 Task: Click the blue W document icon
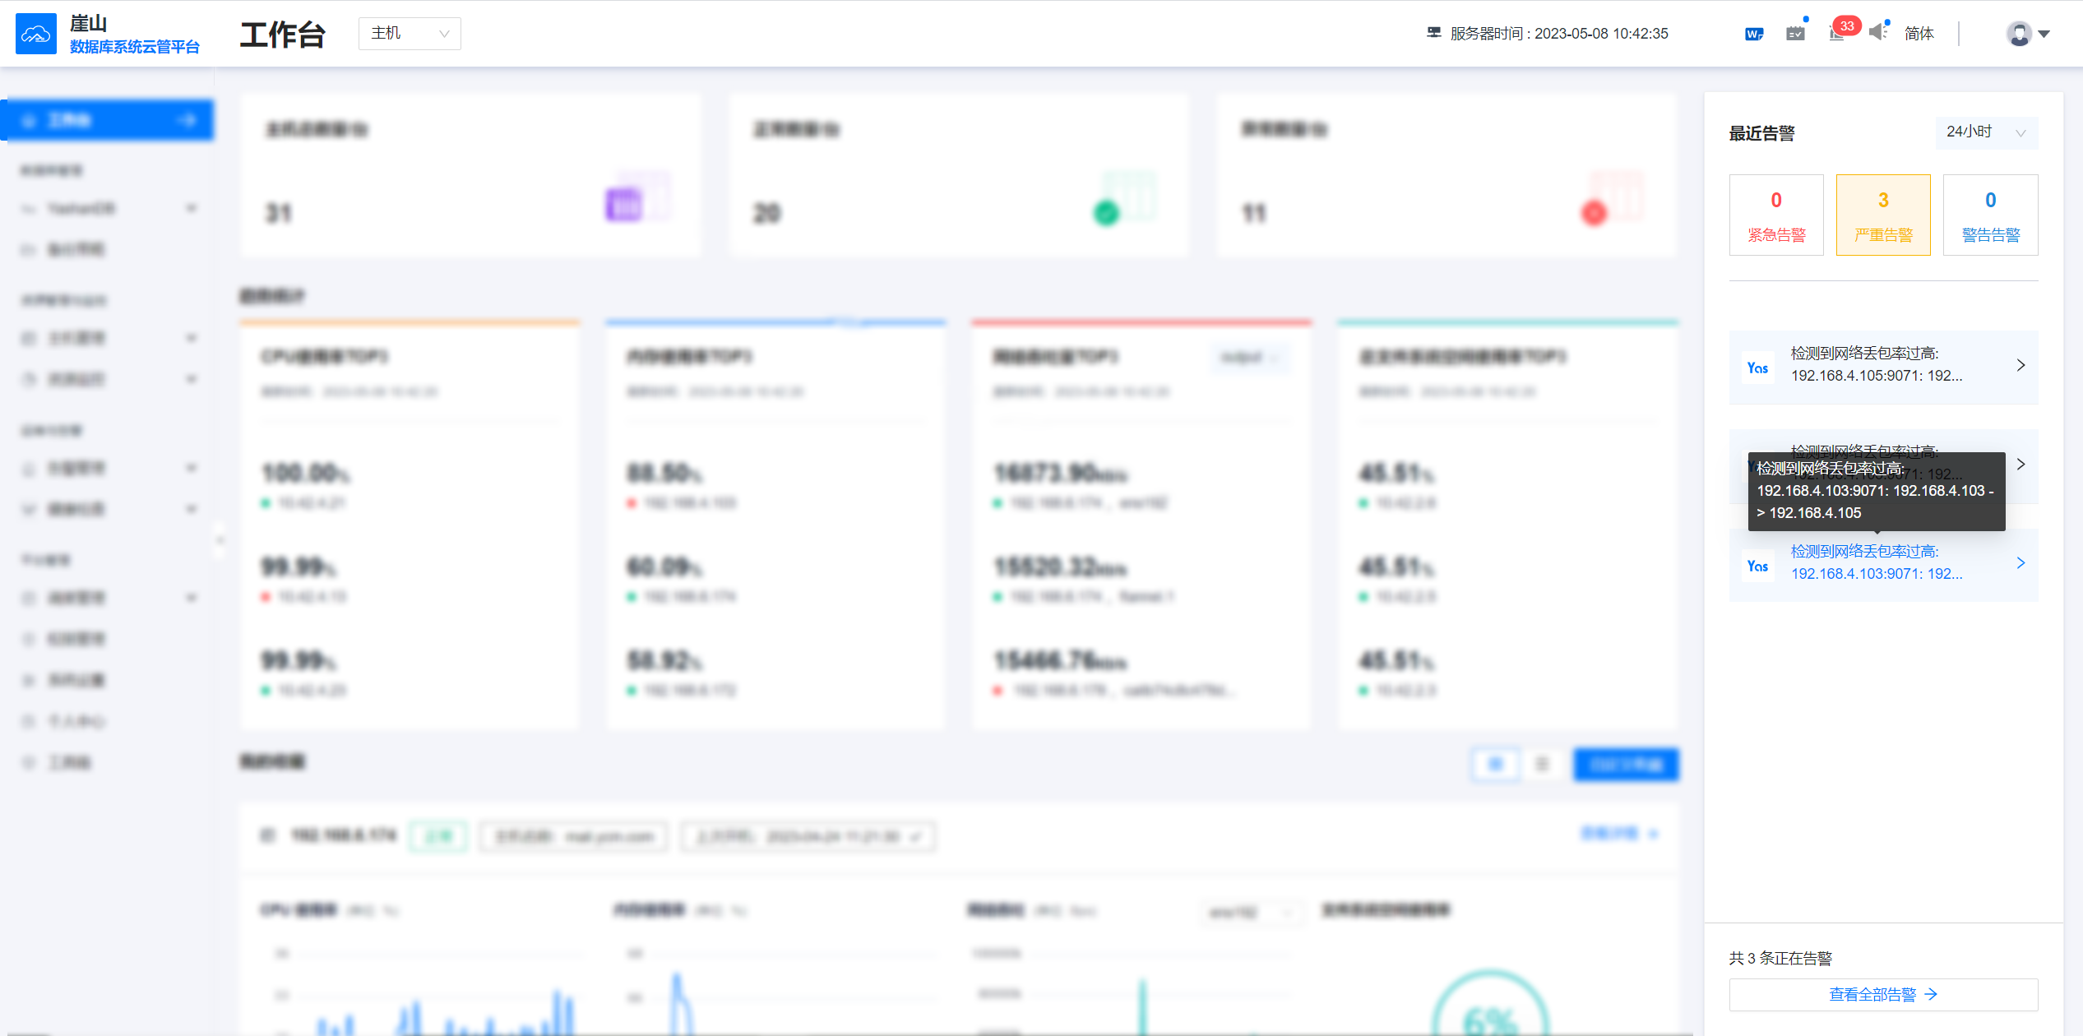pos(1753,34)
